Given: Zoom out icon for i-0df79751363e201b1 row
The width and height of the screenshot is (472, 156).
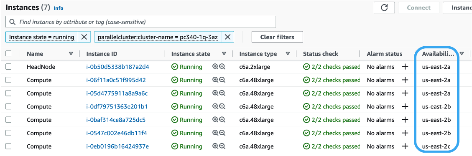Looking at the screenshot, I should click(x=222, y=106).
